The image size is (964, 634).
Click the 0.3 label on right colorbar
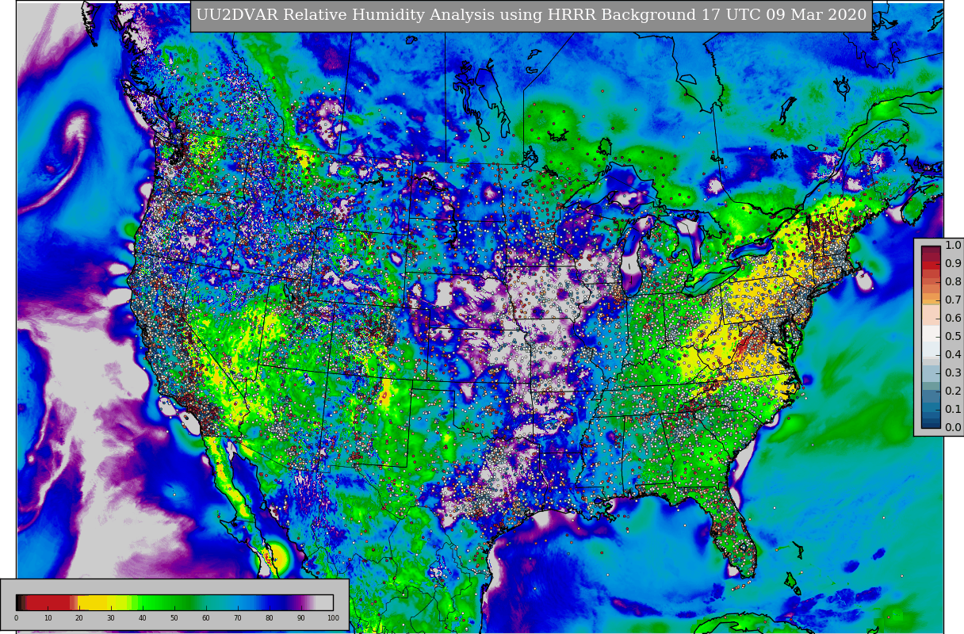tap(953, 373)
